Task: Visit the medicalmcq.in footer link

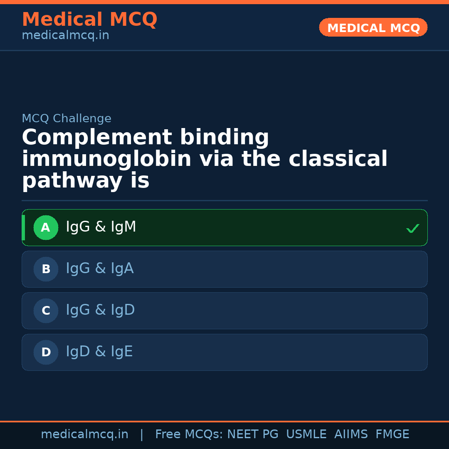Action: coord(84,434)
